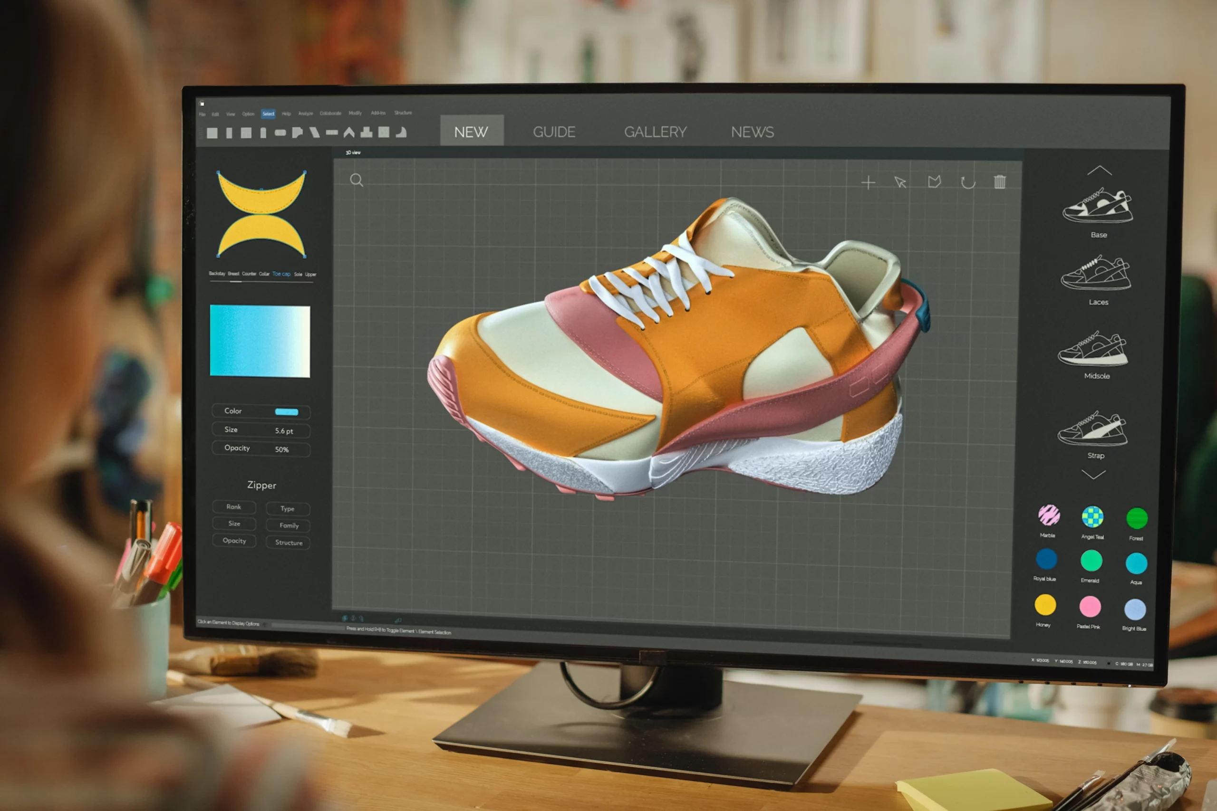This screenshot has width=1217, height=811.
Task: Delete element using the trash icon
Action: point(1000,182)
